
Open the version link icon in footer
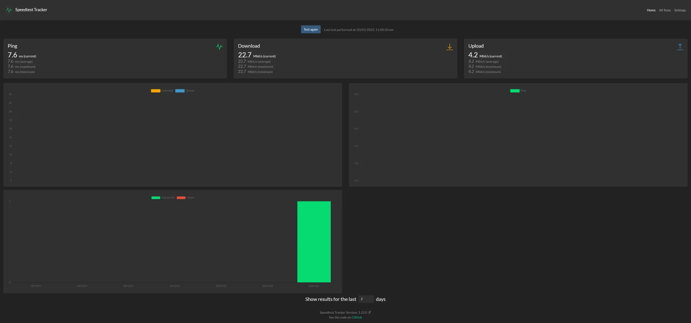point(370,313)
